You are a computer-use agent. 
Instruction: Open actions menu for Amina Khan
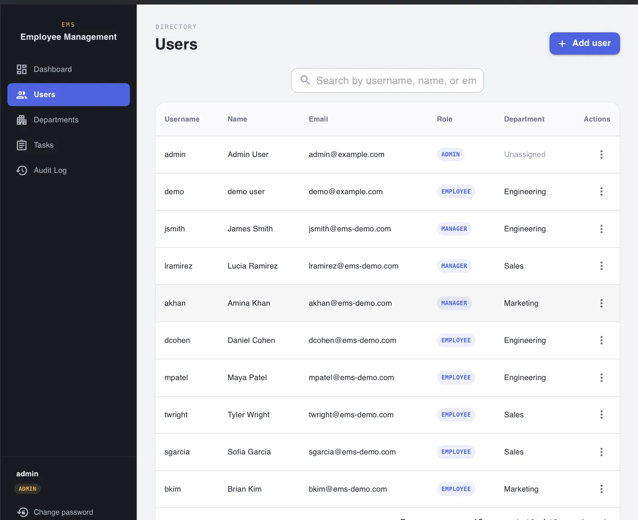[601, 303]
